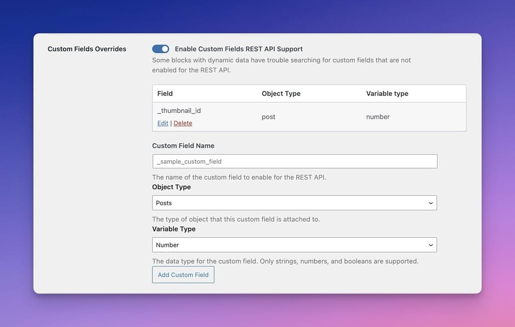Click the Object Type column header

(x=281, y=93)
